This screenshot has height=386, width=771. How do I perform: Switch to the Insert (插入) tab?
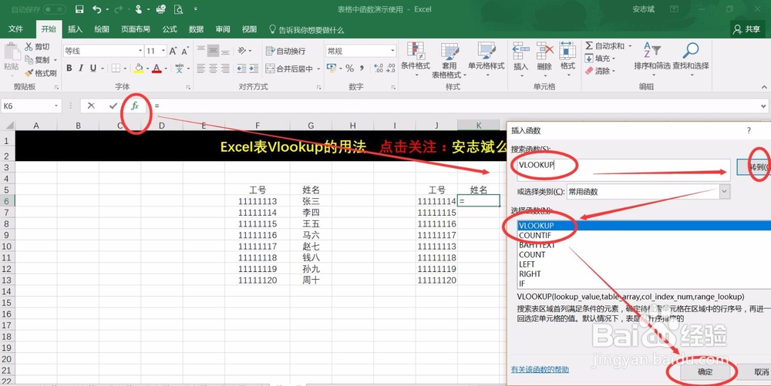click(75, 29)
